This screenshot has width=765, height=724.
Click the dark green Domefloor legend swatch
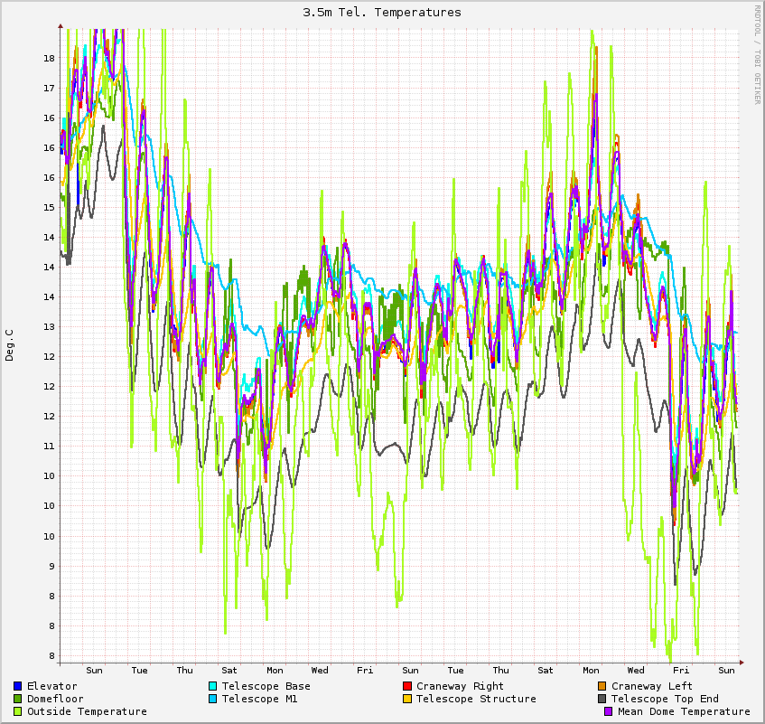[18, 699]
